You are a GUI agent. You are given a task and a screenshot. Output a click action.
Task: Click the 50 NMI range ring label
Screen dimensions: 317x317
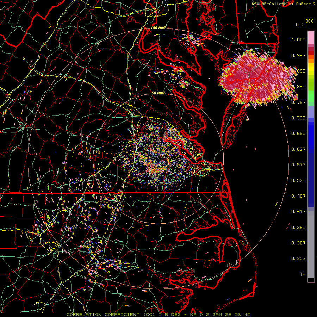pyautogui.click(x=158, y=93)
